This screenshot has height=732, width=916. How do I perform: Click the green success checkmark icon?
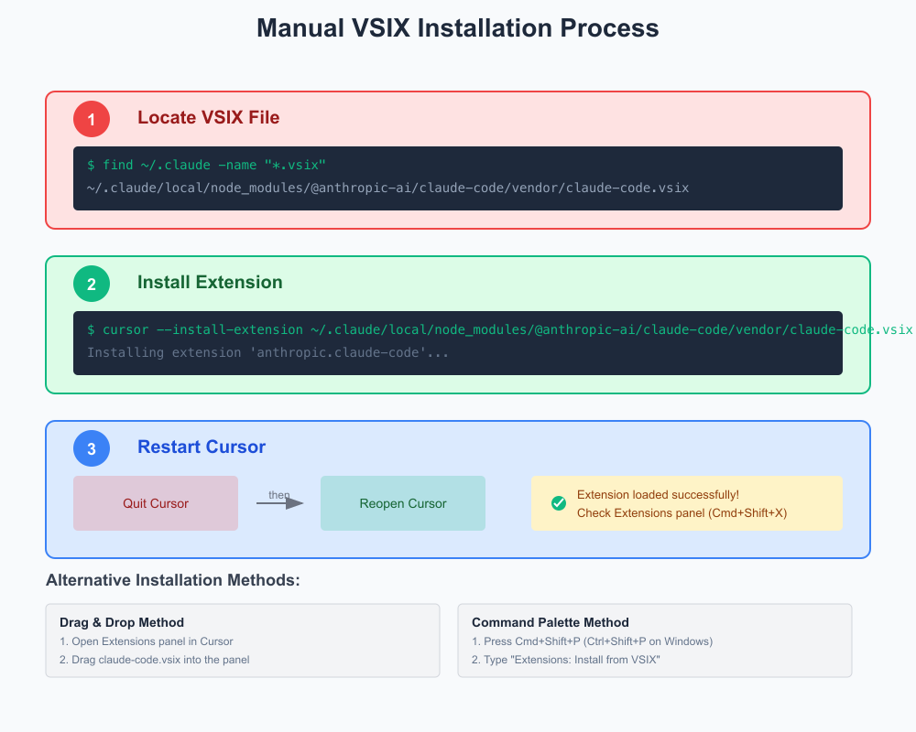click(559, 503)
